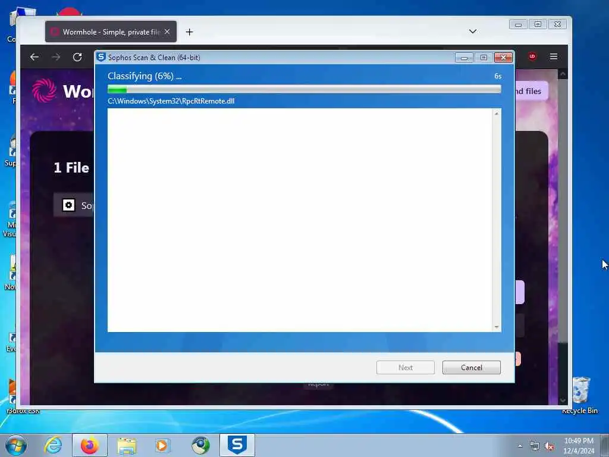Click the Wormhole swirl logo
609x457 pixels.
44,90
